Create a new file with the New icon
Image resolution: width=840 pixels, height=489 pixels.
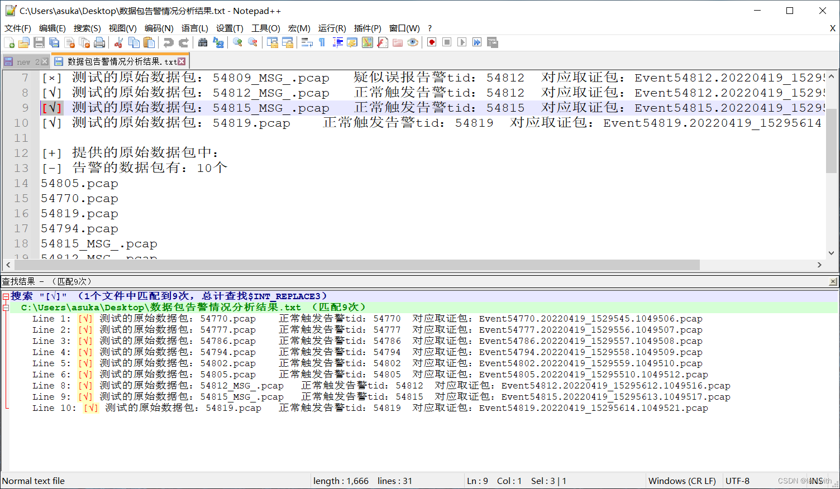click(9, 42)
